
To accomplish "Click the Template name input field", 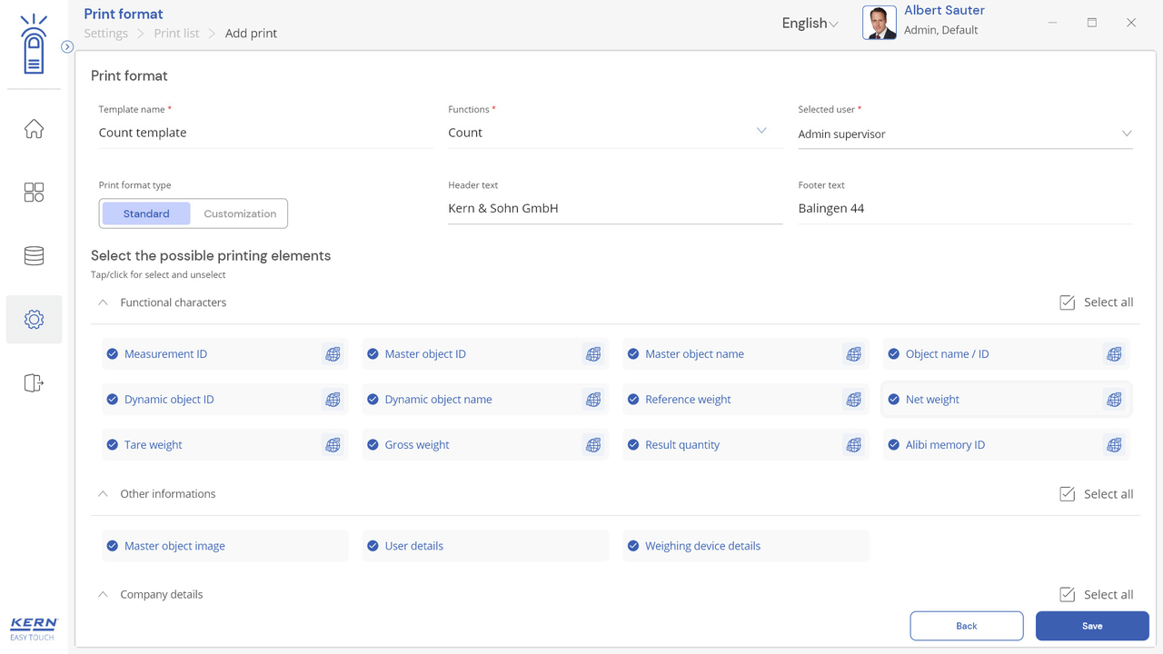I will point(265,133).
